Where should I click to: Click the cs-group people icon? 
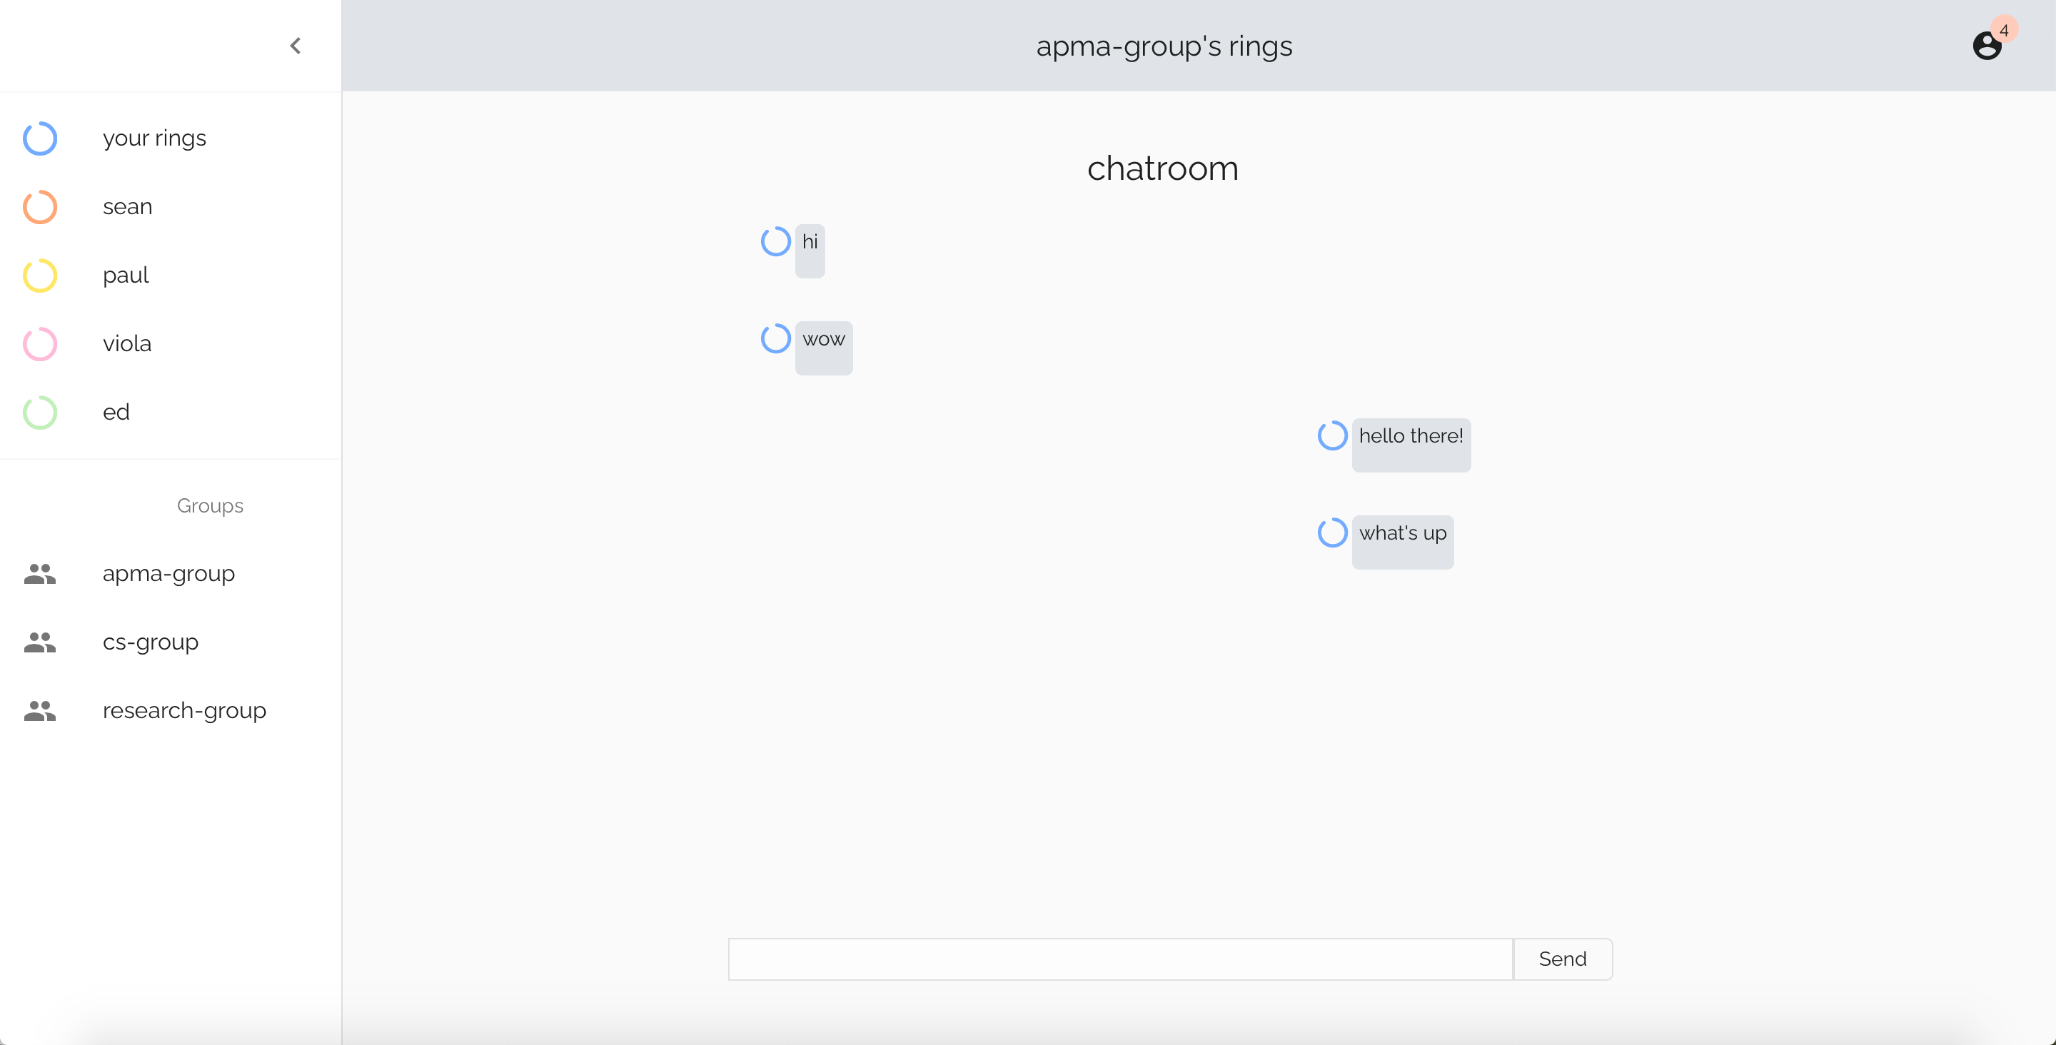(x=40, y=642)
